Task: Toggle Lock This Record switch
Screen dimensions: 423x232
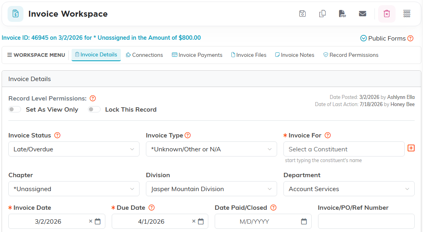Action: 94,109
